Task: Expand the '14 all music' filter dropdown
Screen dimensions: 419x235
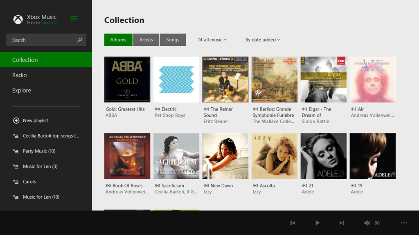Action: coord(212,40)
